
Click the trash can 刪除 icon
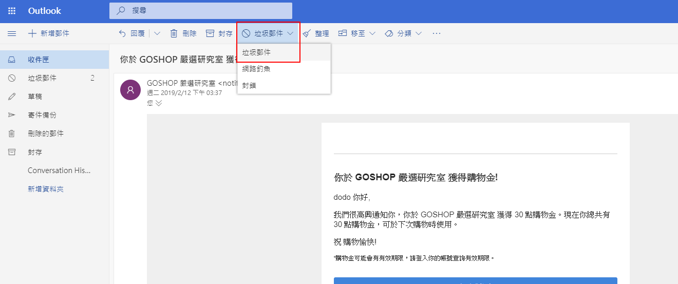(x=174, y=33)
